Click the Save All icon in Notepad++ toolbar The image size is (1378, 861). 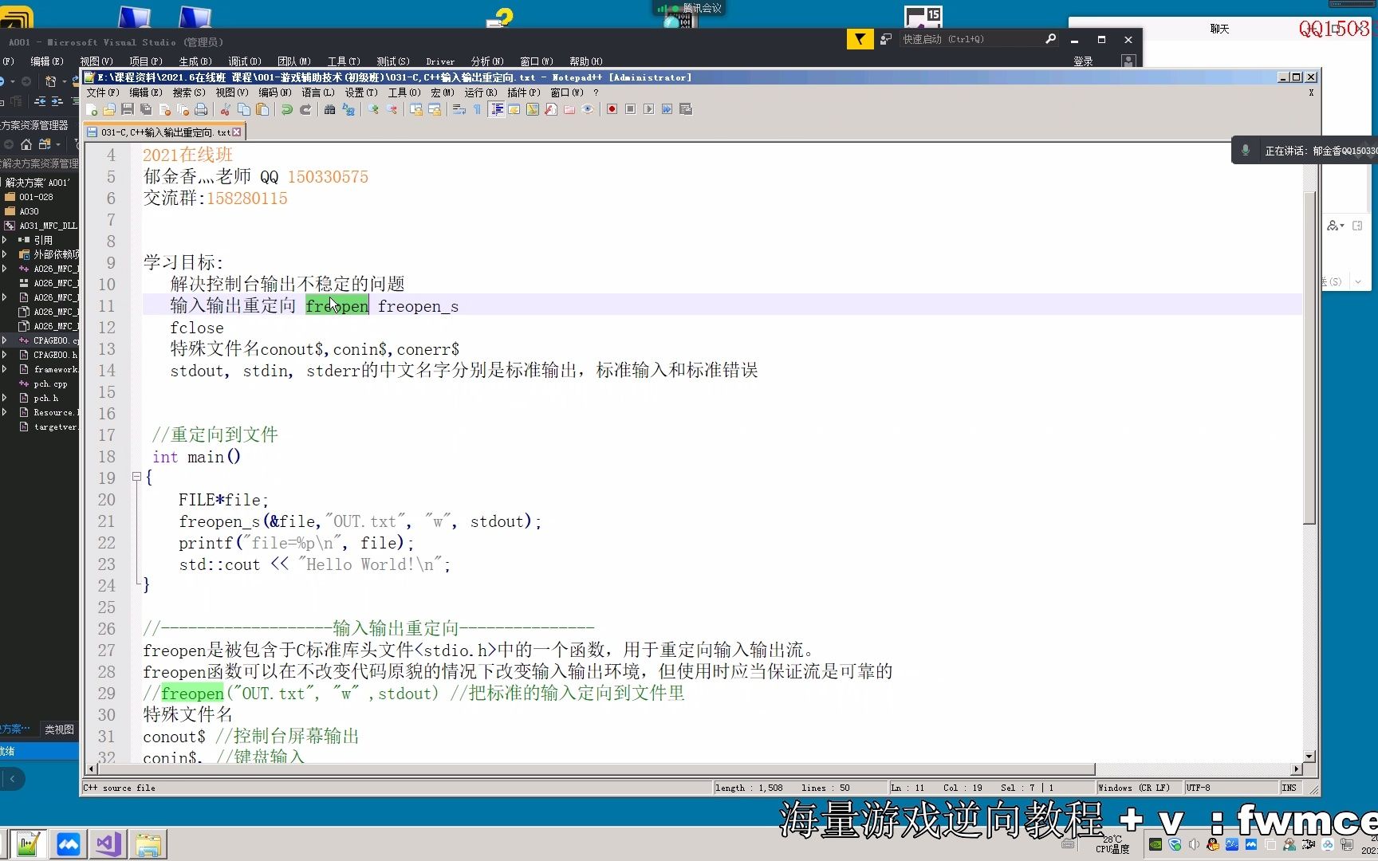[x=145, y=109]
